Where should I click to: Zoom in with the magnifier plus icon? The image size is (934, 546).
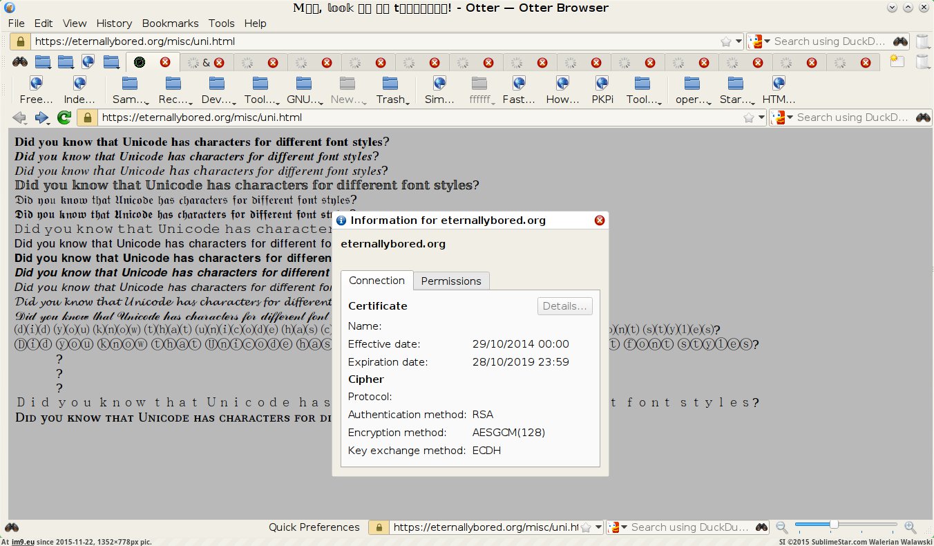point(911,527)
